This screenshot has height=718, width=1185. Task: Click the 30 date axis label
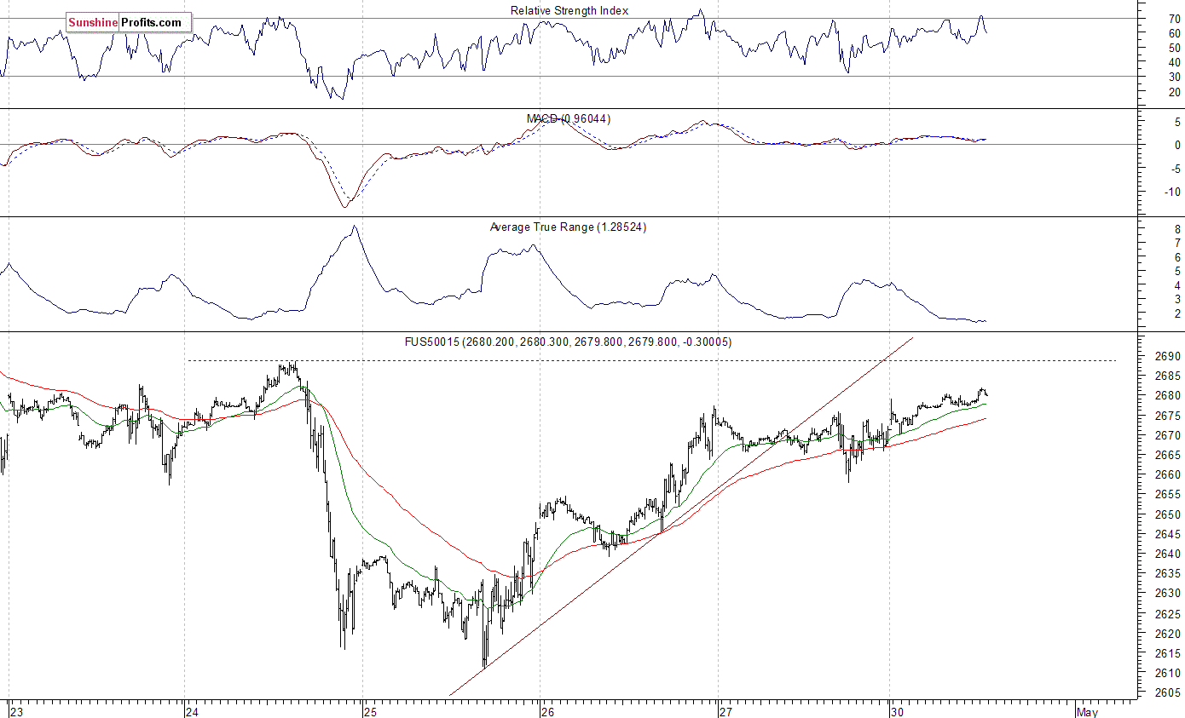click(897, 710)
